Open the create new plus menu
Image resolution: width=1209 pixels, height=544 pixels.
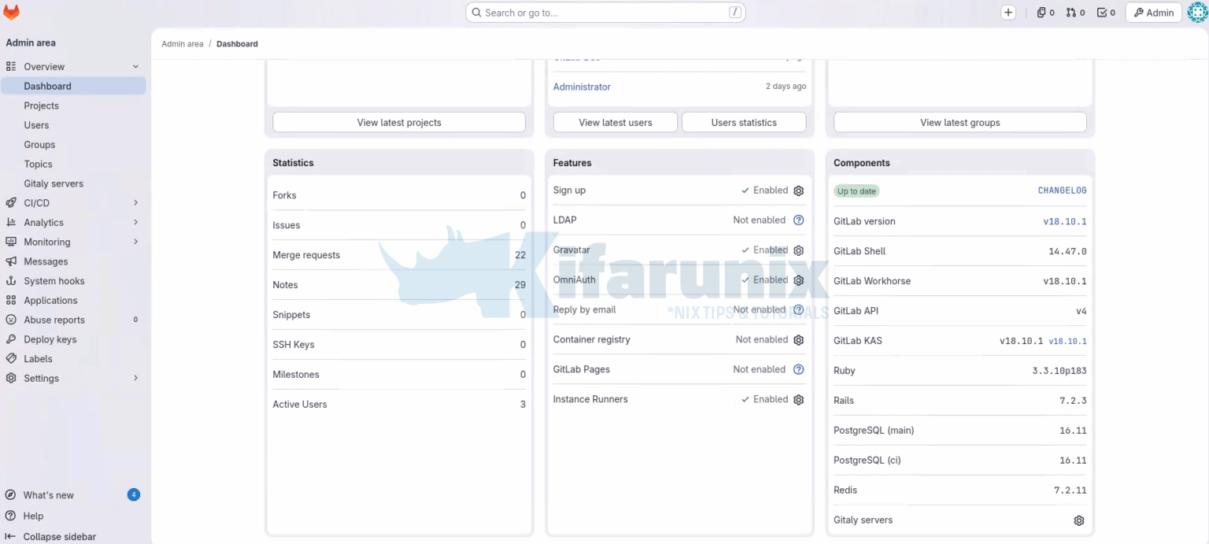point(1008,13)
